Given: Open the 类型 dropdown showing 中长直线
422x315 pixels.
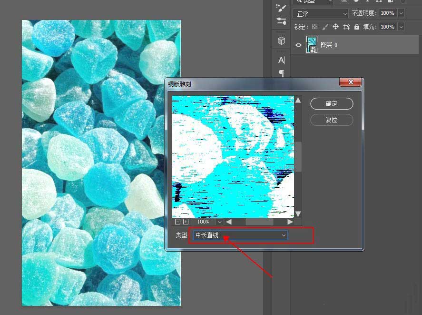Looking at the screenshot, I should point(240,235).
